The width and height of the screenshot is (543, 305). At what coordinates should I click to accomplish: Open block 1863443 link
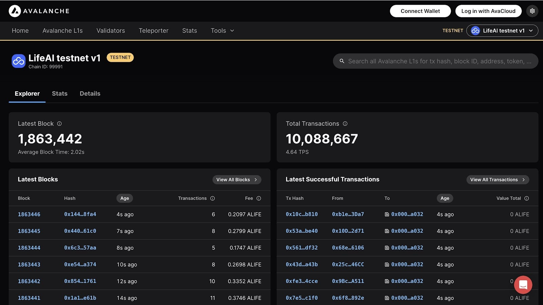(x=29, y=265)
